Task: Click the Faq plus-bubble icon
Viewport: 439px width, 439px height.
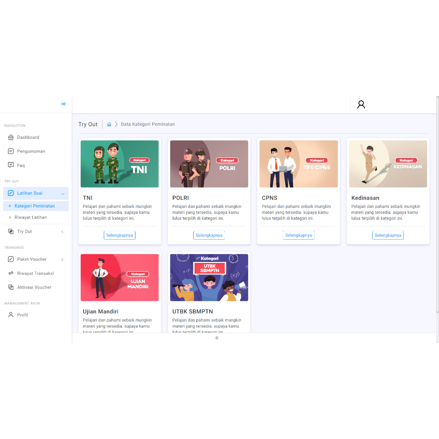Action: 11,165
